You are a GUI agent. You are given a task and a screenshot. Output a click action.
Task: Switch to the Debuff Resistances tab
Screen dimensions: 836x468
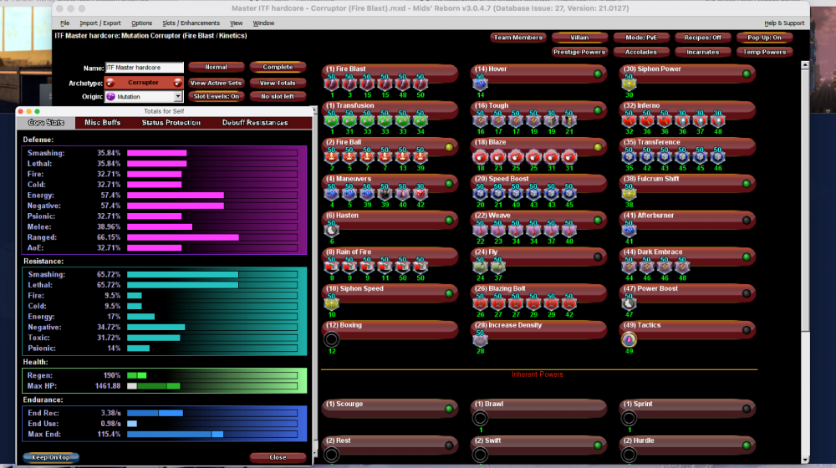click(x=255, y=123)
